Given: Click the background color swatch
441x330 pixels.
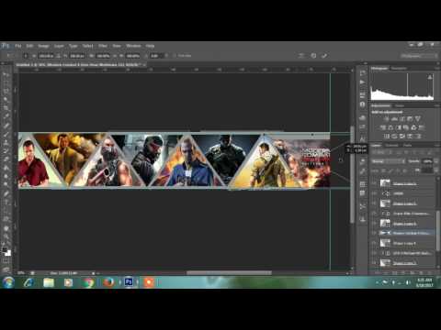Looking at the screenshot, I should point(8,253).
